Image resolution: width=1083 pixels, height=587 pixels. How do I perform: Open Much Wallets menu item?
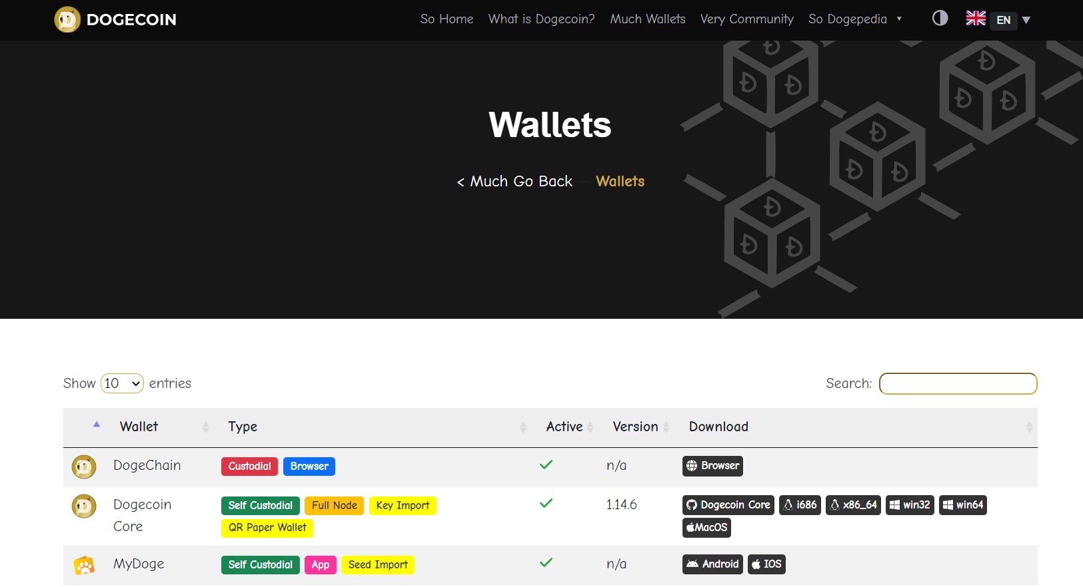648,19
